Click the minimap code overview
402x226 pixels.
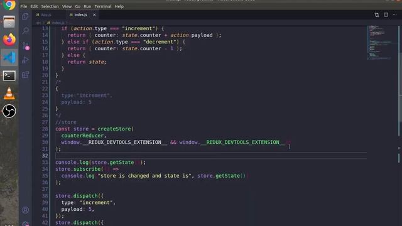point(380,42)
